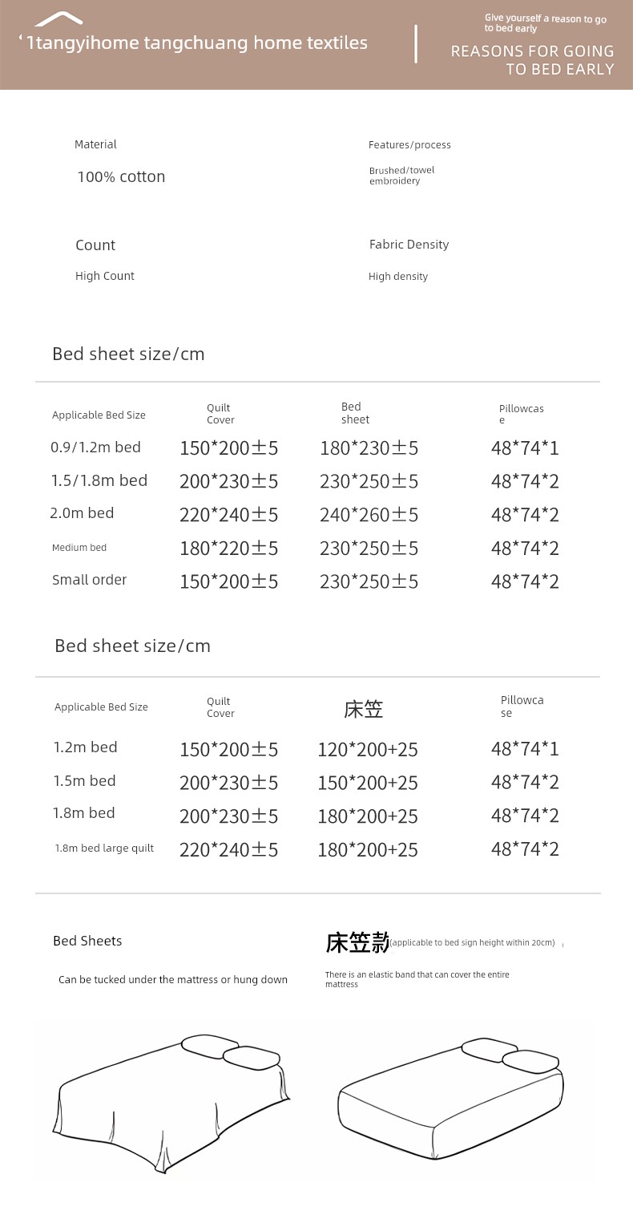
Task: Click the pillows on the fitted sheet drawing
Action: coord(510,1055)
